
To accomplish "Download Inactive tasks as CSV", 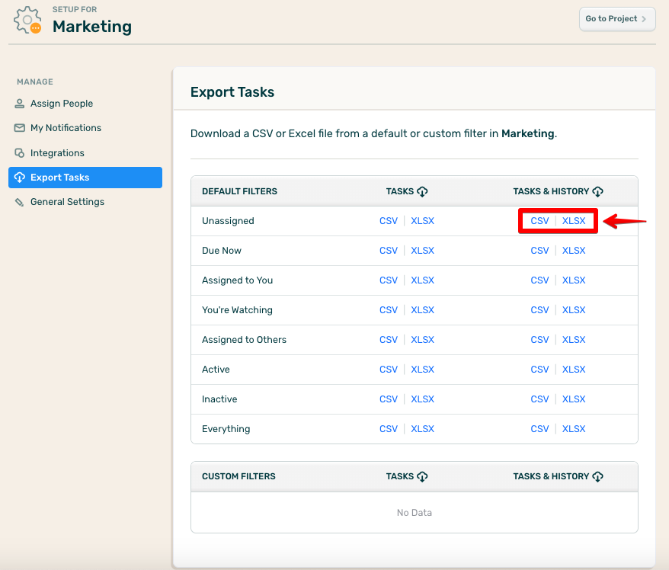I will (389, 399).
